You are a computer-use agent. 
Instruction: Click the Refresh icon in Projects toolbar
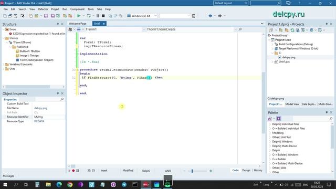(x=292, y=30)
